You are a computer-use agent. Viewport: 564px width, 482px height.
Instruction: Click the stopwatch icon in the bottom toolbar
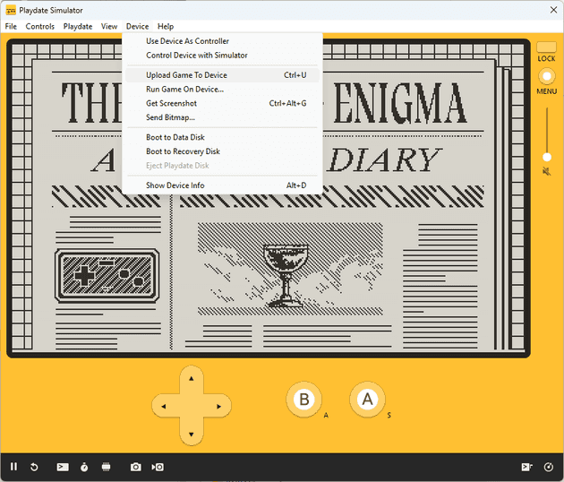click(84, 467)
